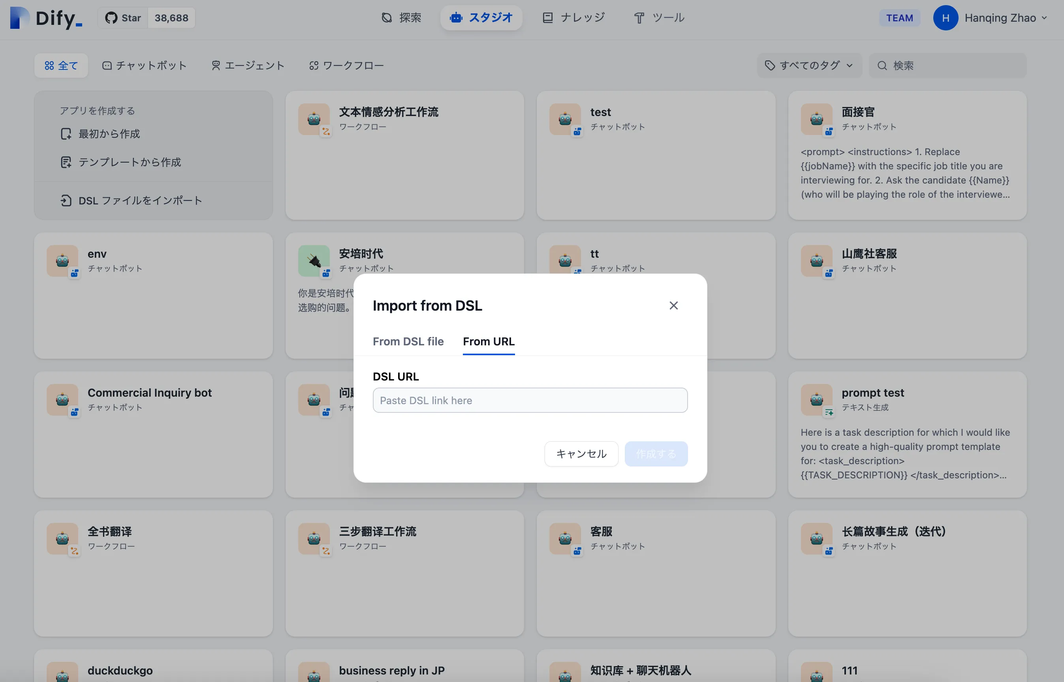Click the GitHub Star icon
Screen dimensions: 1064x682
click(111, 18)
